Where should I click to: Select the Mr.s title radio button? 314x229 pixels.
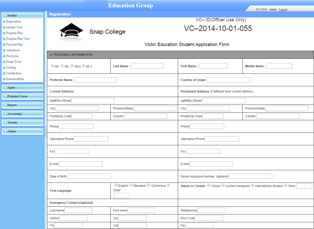point(84,66)
